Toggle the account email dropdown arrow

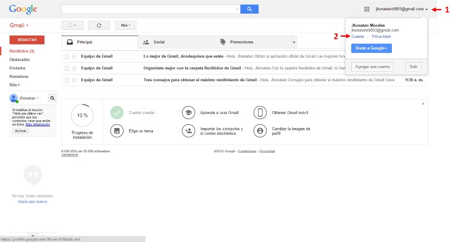pyautogui.click(x=427, y=9)
